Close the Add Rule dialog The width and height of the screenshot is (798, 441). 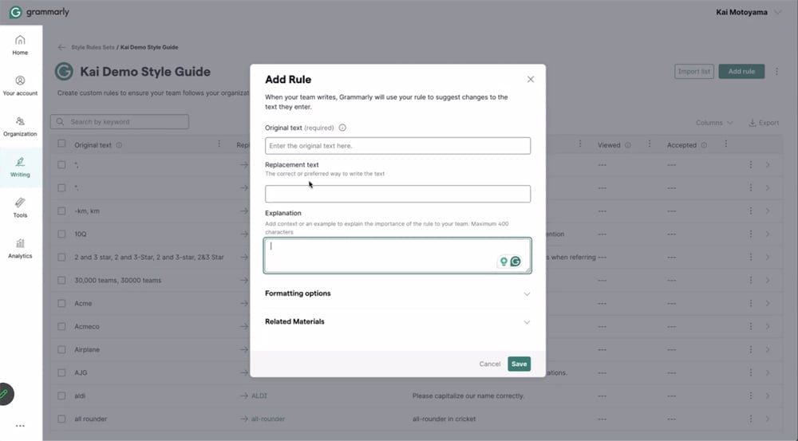pyautogui.click(x=531, y=80)
